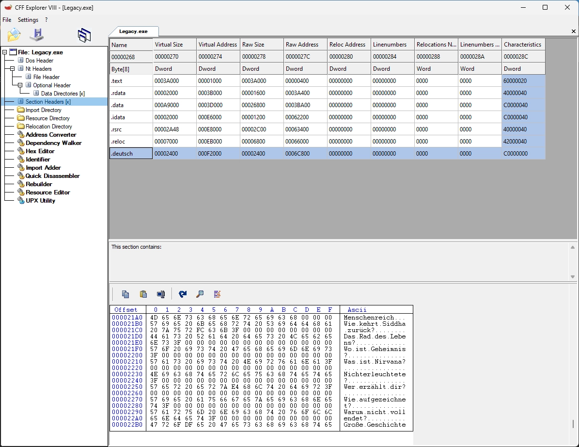
Task: Open the Nt Headers tree item
Action: (x=38, y=69)
